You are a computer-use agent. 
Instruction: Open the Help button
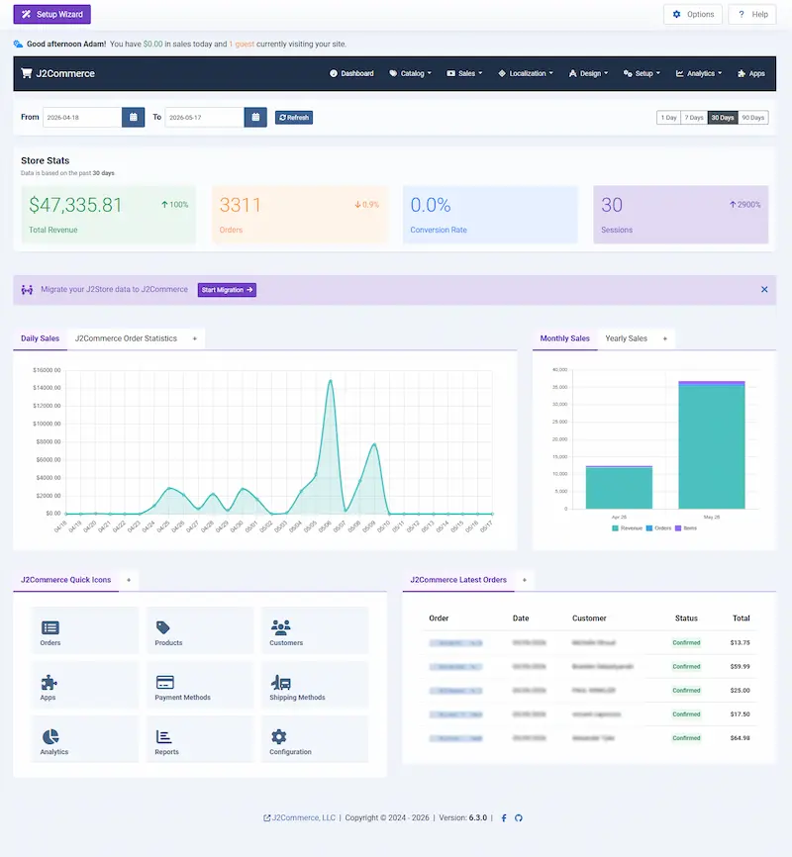[752, 14]
